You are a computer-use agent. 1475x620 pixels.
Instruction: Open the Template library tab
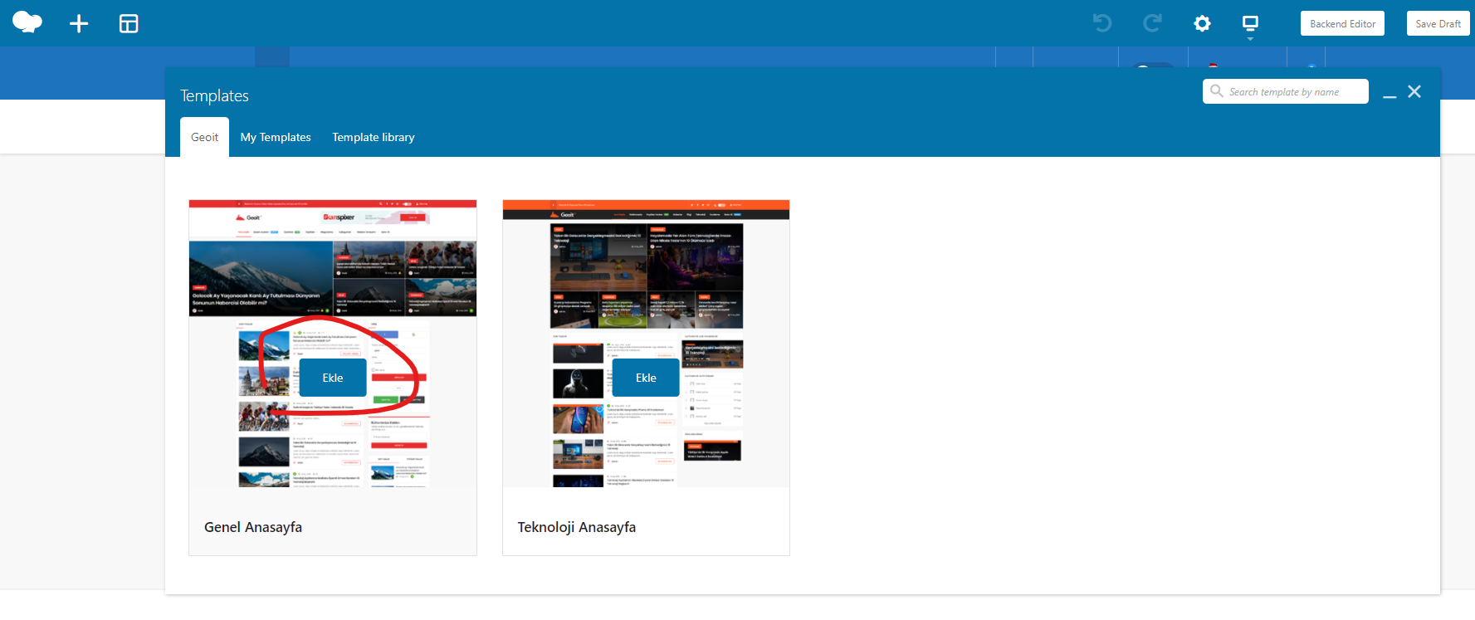374,137
